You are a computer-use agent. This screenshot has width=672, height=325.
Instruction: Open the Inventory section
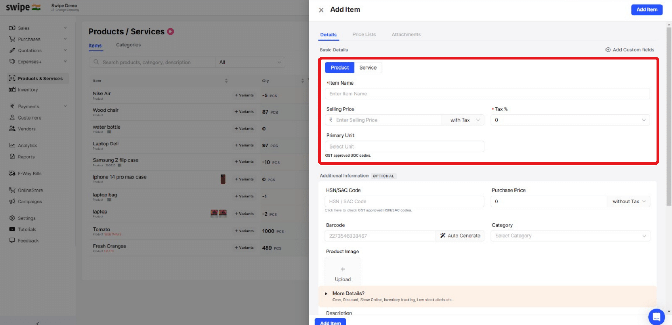click(x=28, y=89)
